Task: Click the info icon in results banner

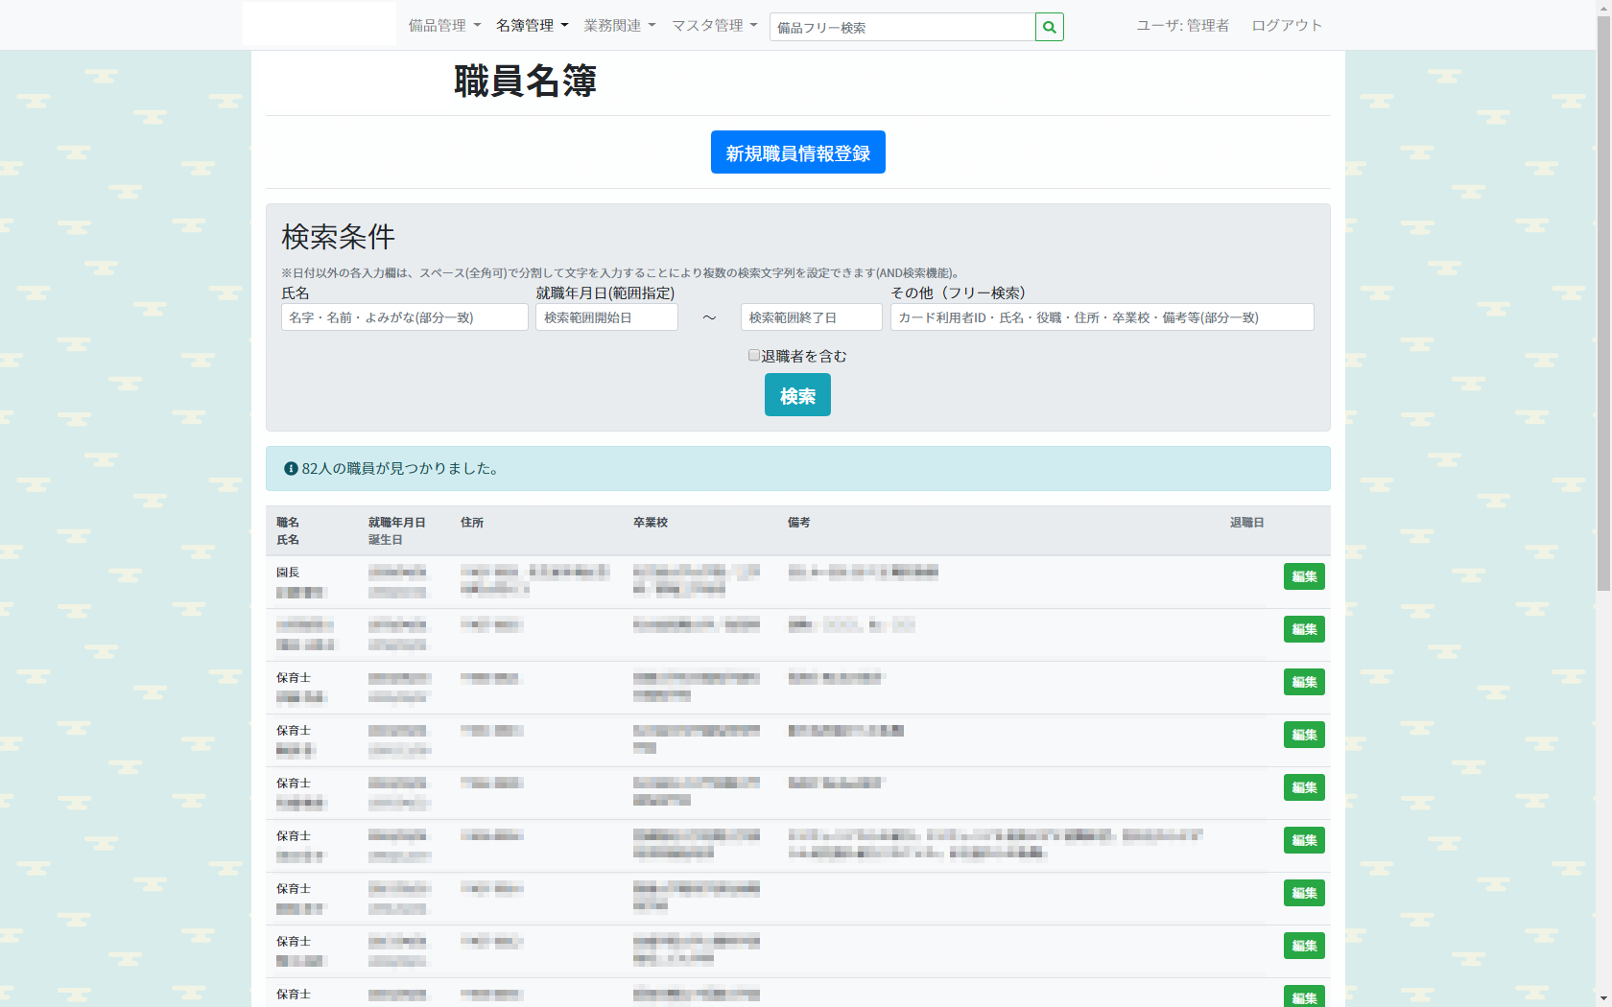Action: (x=291, y=469)
